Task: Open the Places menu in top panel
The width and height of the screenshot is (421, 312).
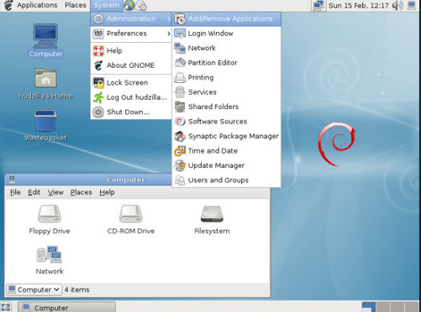Action: pyautogui.click(x=76, y=5)
